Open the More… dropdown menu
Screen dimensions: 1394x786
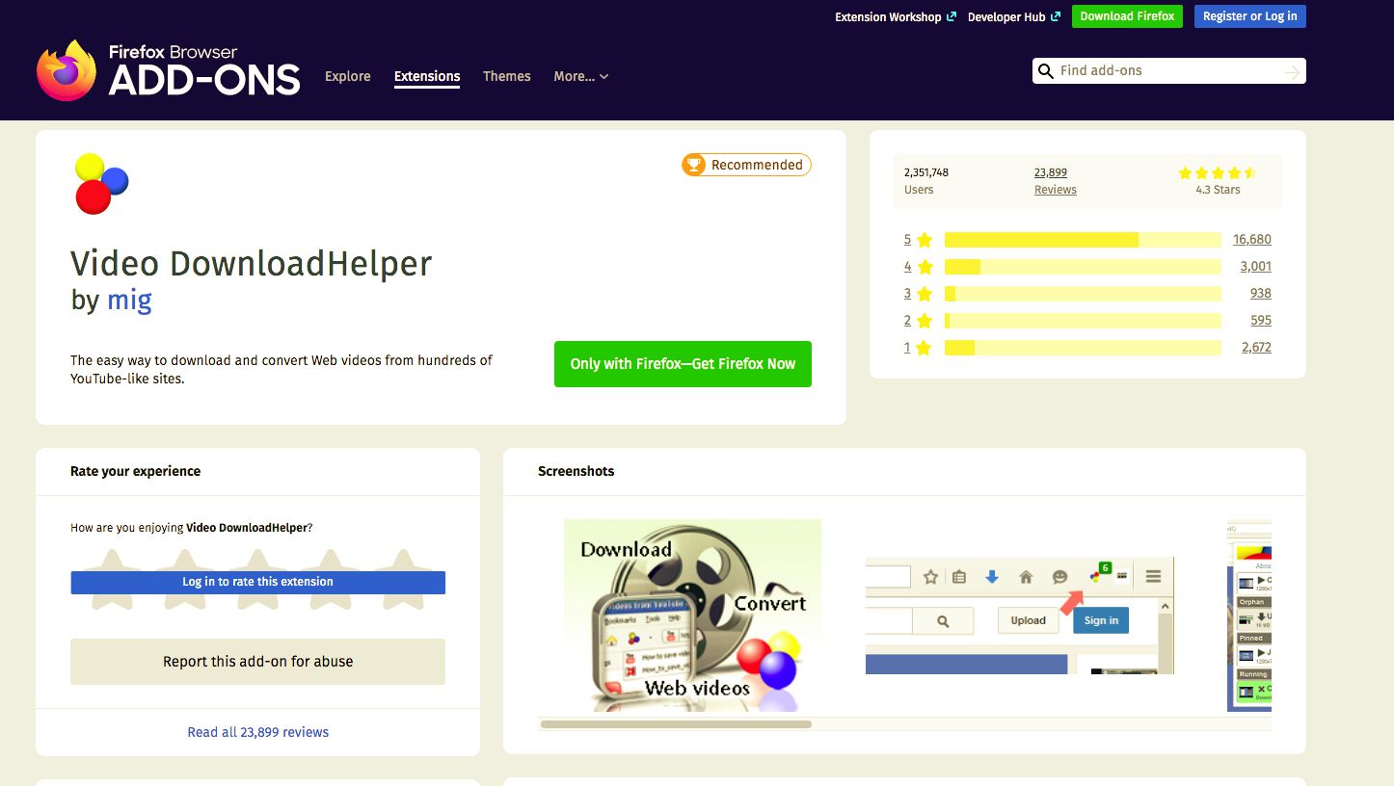580,76
